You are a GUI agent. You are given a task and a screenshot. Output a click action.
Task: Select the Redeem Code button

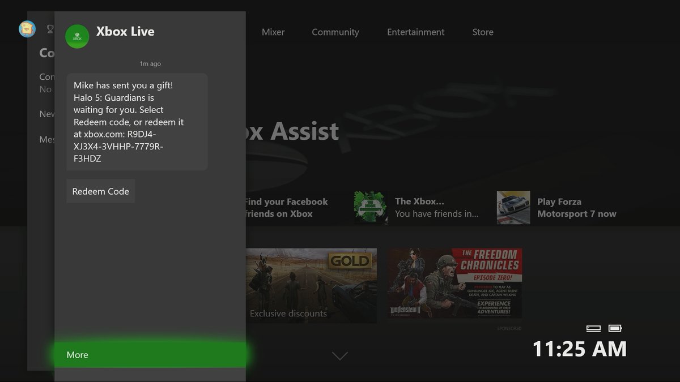[x=101, y=191]
